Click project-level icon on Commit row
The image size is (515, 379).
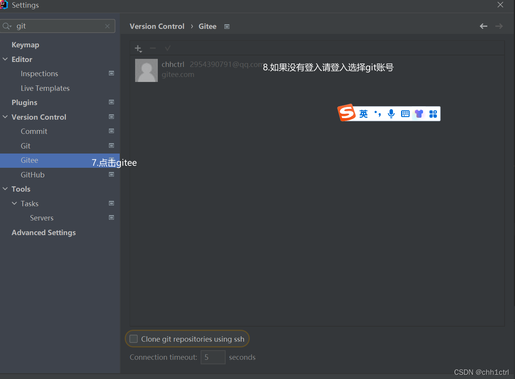pyautogui.click(x=112, y=131)
